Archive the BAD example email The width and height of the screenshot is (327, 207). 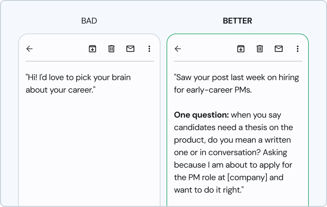(92, 49)
